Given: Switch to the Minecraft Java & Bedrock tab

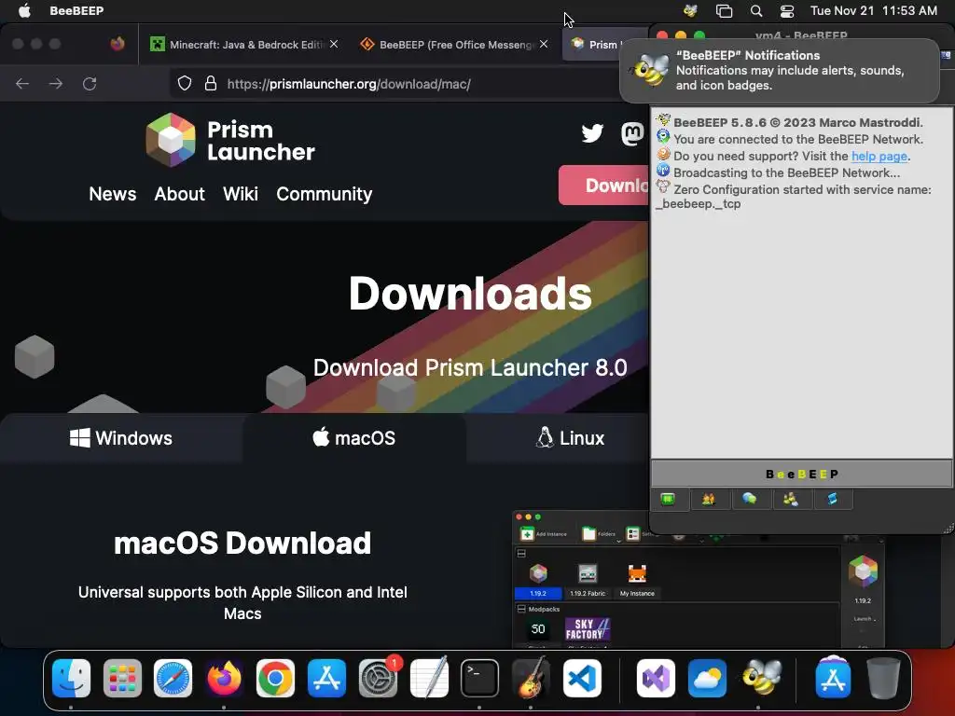Looking at the screenshot, I should click(x=242, y=44).
